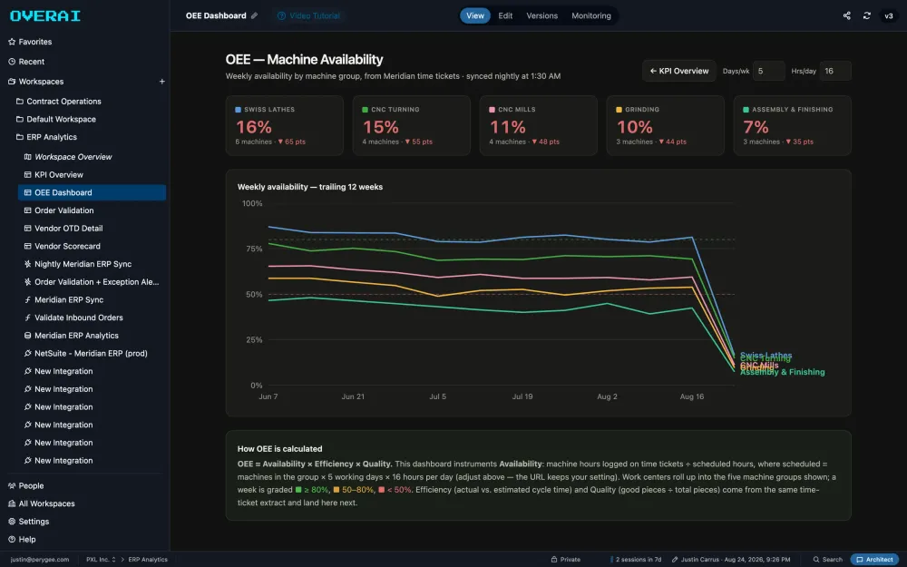Screen dimensions: 907x567
Task: Click the 16% Swiss Lathes value
Action: coord(253,127)
